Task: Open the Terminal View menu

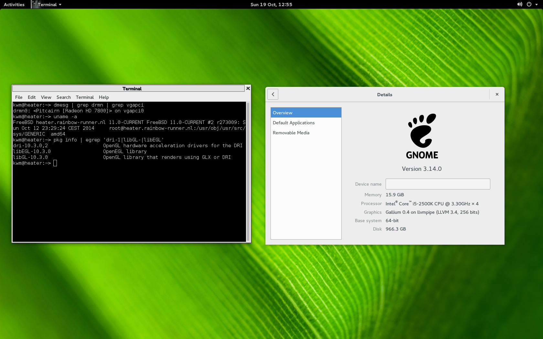Action: tap(46, 97)
